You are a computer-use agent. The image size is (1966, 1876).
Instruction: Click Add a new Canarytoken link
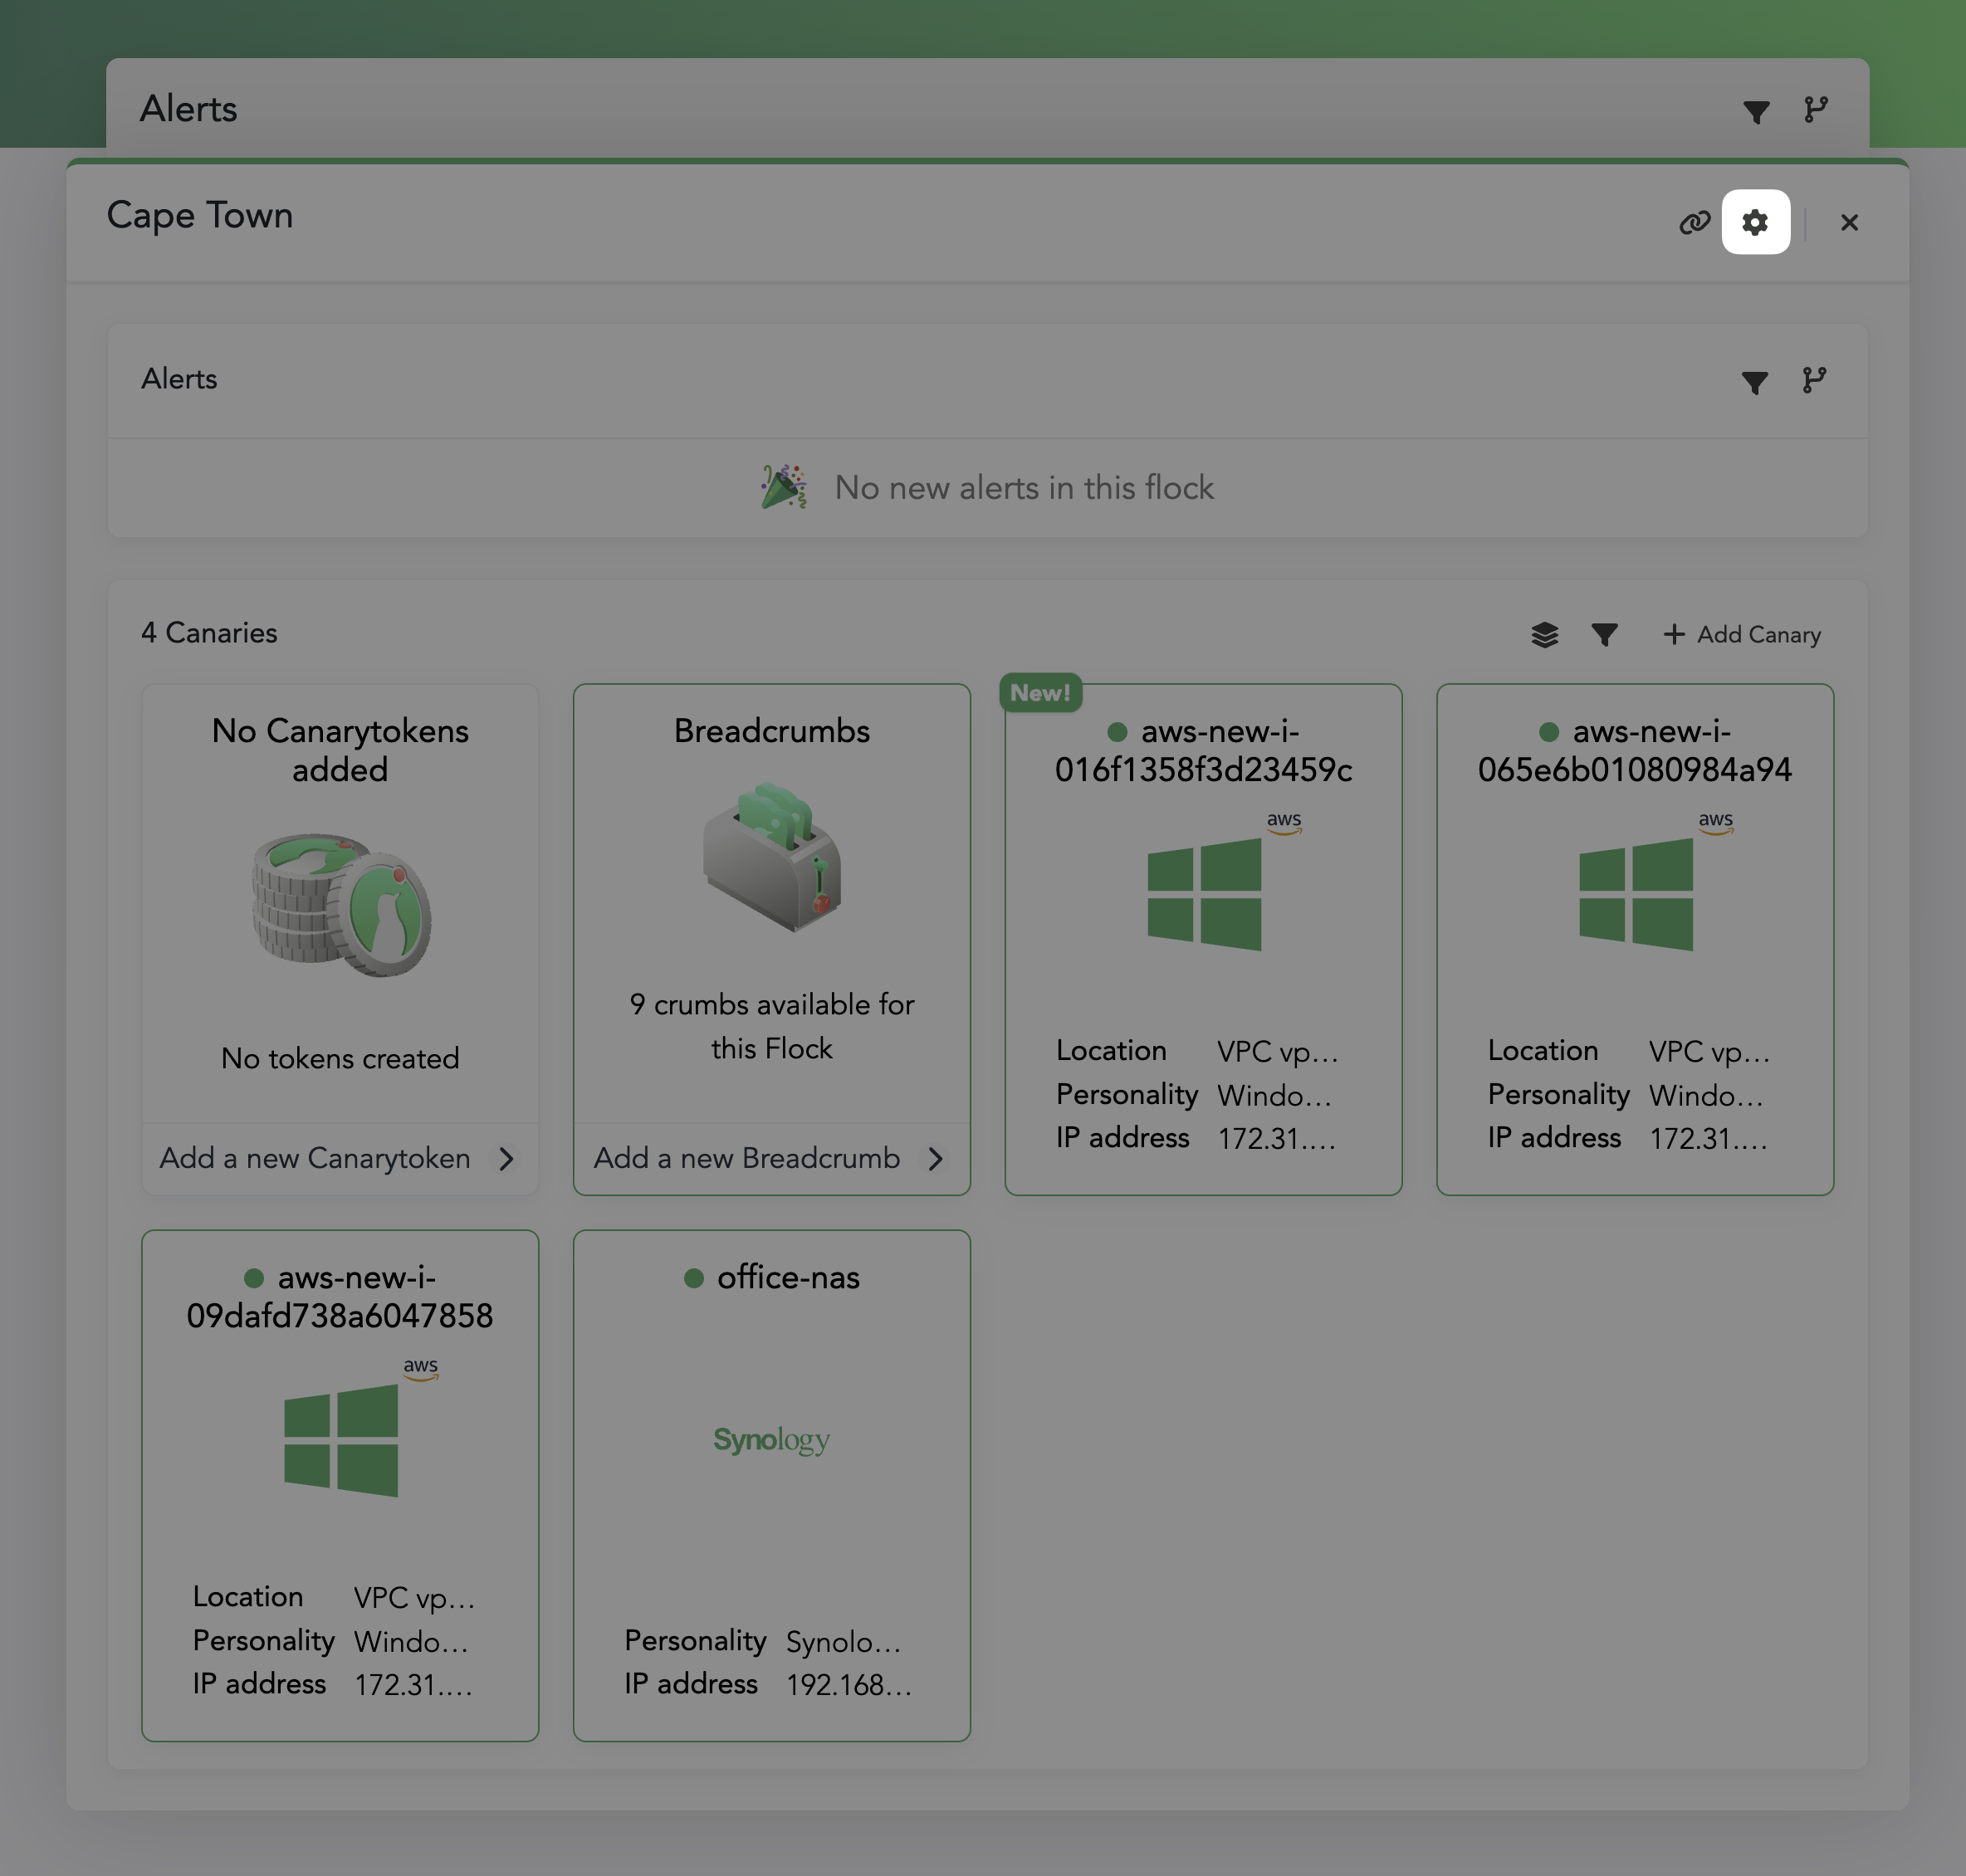tap(315, 1158)
